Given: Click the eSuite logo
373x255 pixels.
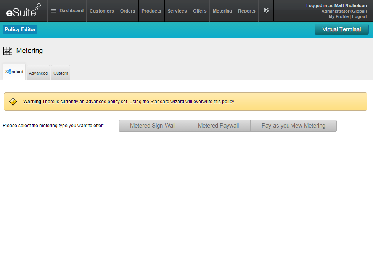Looking at the screenshot, I should [24, 11].
